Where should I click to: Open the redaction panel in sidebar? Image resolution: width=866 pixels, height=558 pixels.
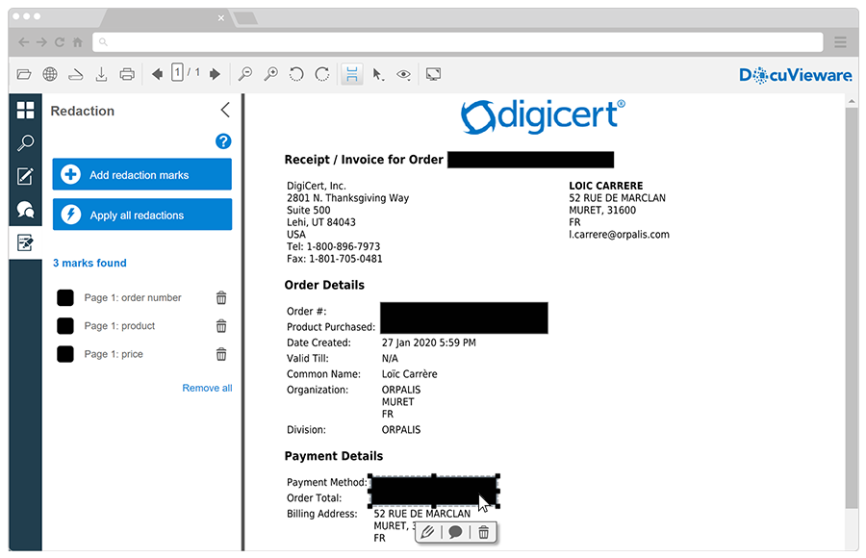tap(25, 242)
